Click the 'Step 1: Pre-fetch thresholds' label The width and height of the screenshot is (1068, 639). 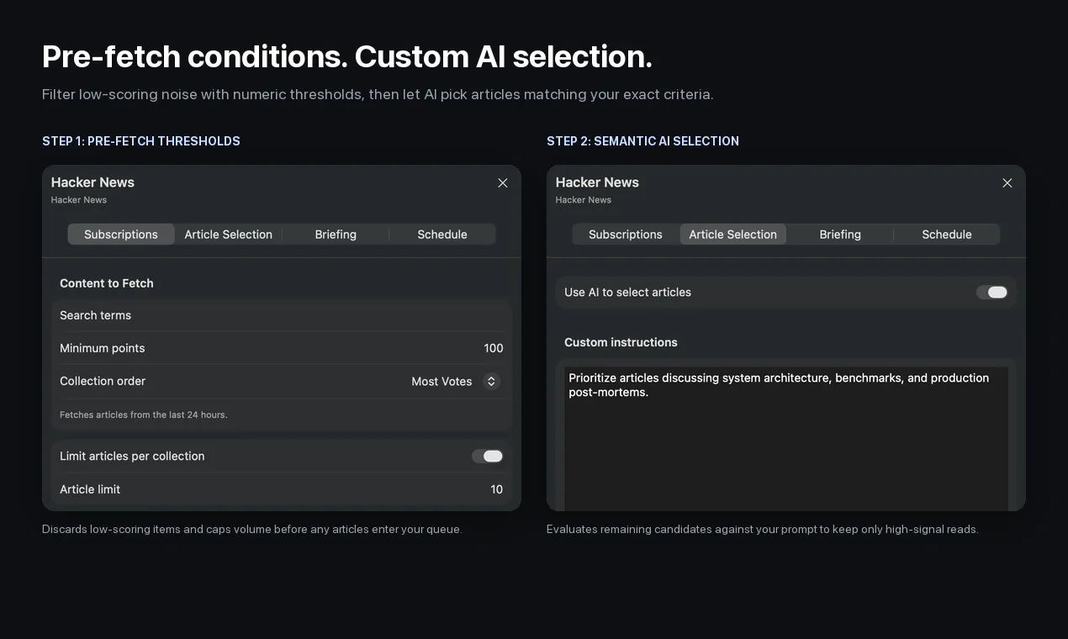pos(141,141)
